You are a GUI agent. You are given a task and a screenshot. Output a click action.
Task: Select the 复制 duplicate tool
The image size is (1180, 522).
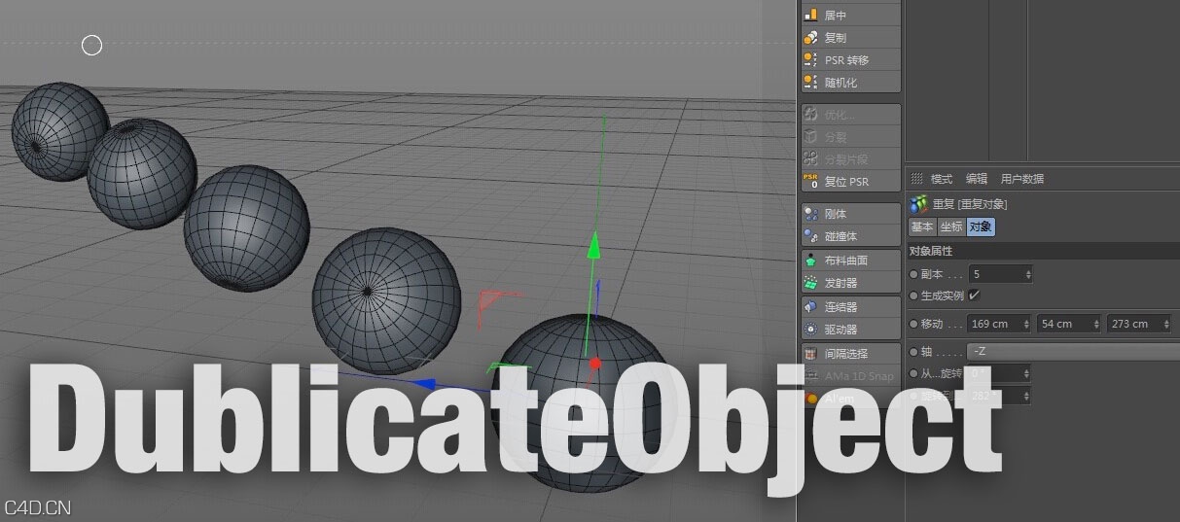tap(850, 37)
